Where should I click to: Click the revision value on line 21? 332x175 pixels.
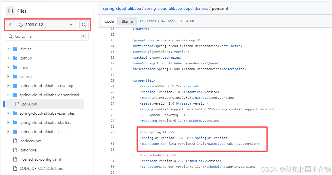click(168, 86)
